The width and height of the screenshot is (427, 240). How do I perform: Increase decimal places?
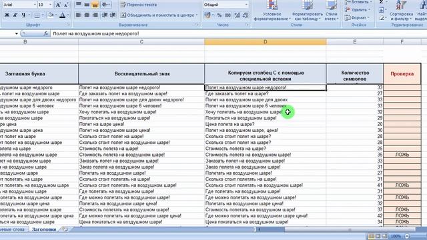point(238,15)
